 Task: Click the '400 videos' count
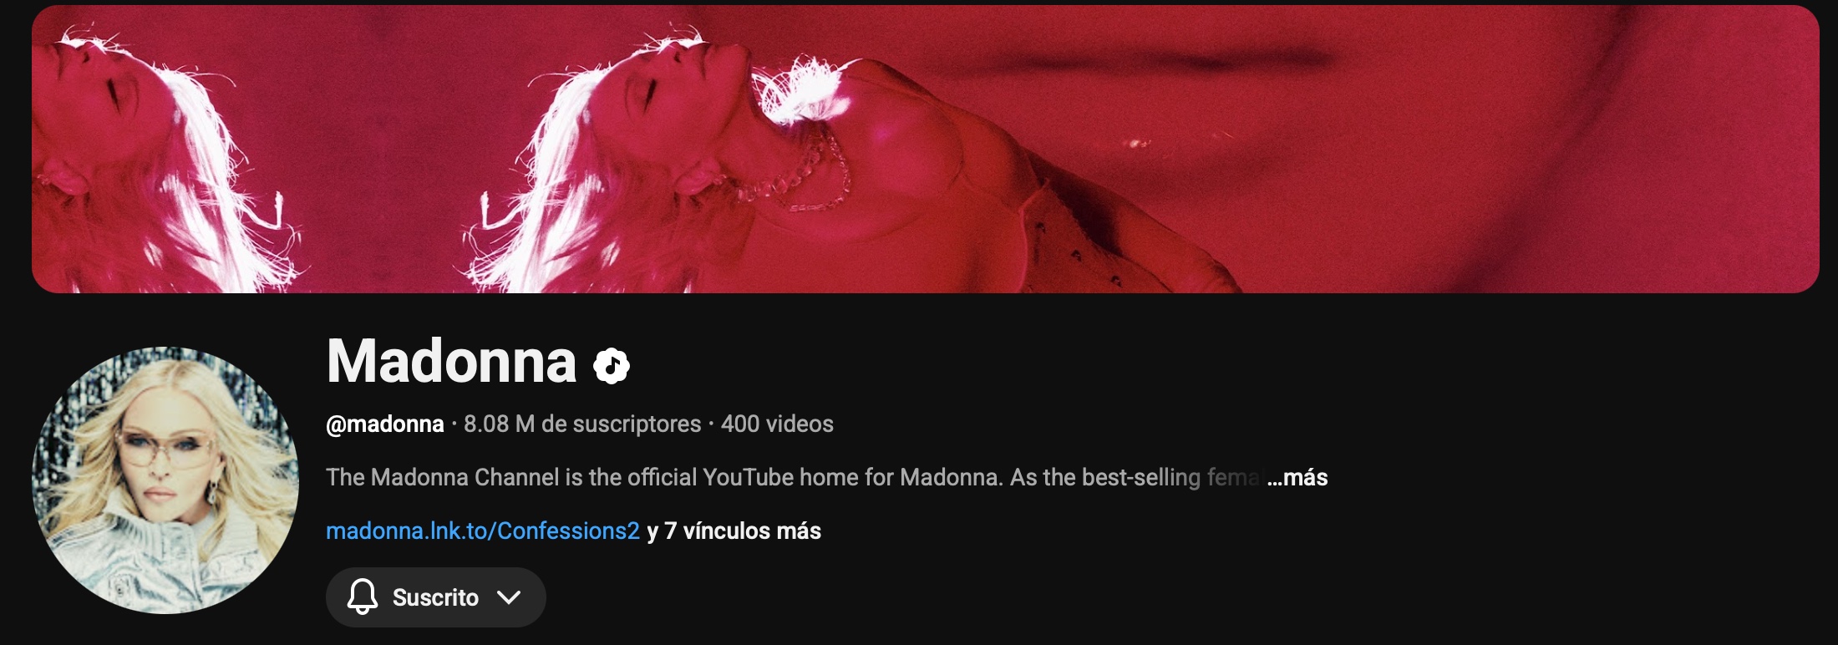[x=777, y=424]
